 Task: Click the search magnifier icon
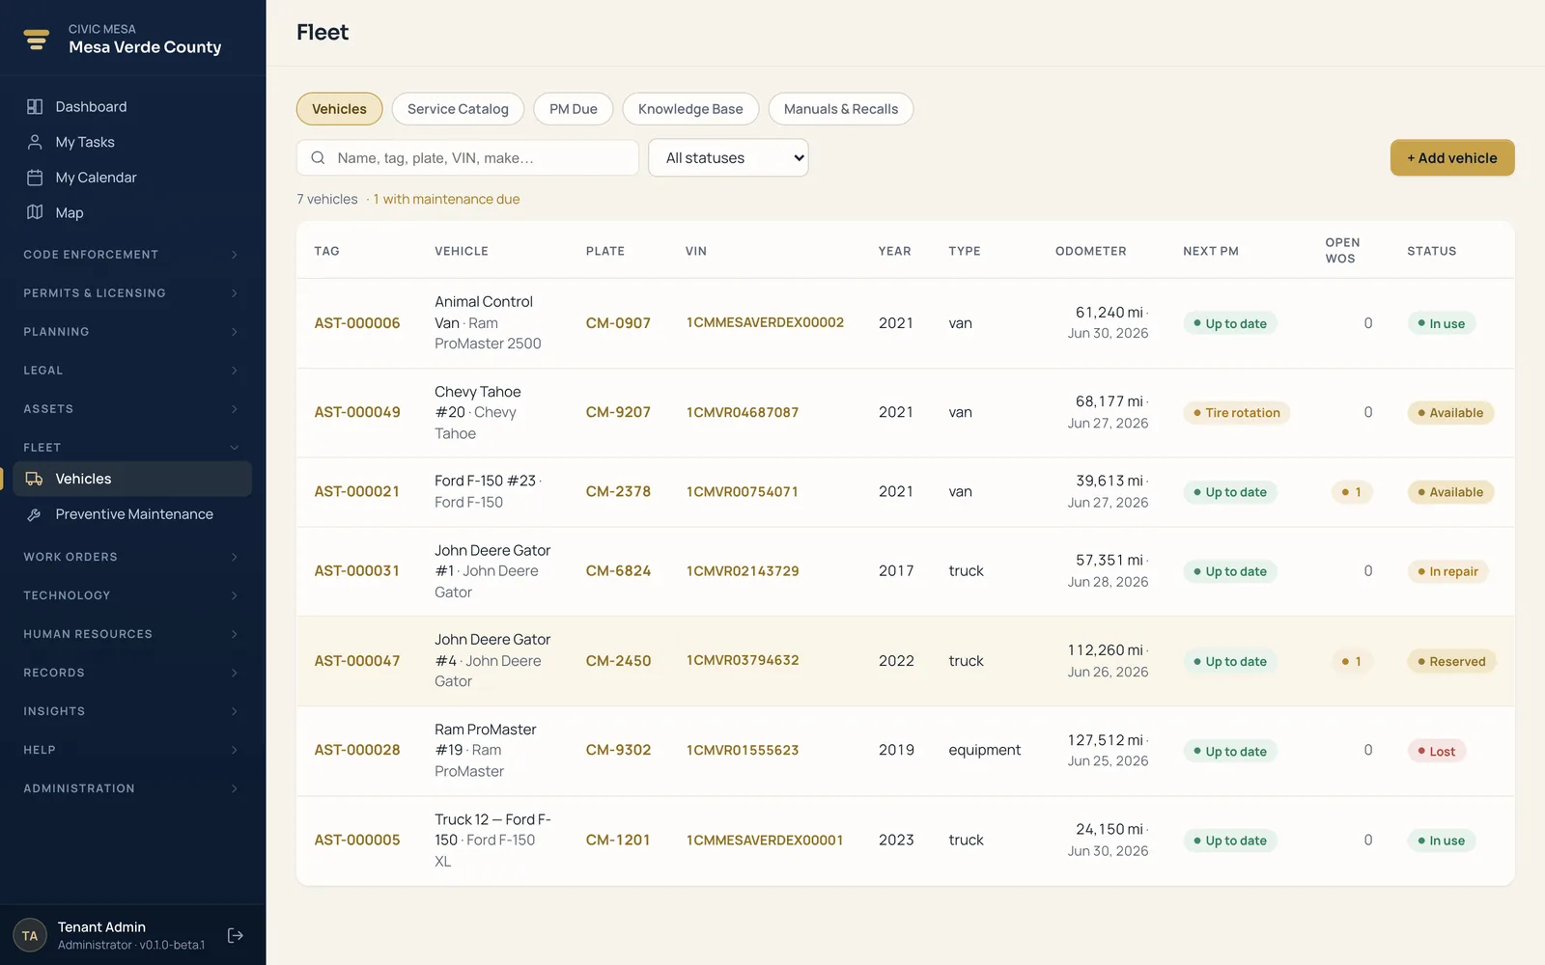click(318, 158)
